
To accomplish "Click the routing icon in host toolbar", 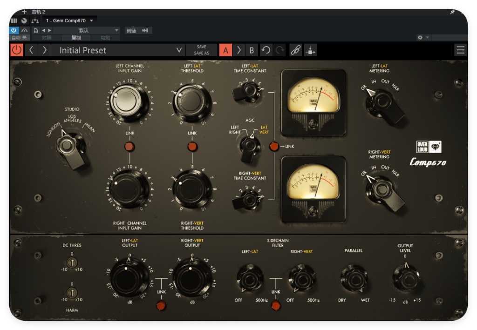I will point(35,20).
